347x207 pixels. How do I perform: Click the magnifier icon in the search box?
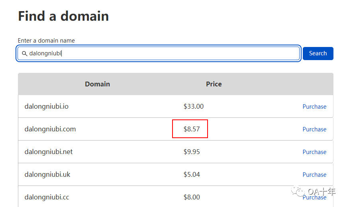(x=25, y=53)
